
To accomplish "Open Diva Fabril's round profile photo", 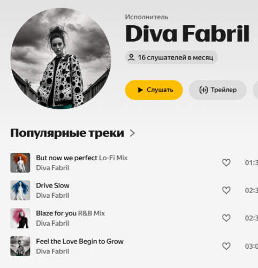I will pyautogui.click(x=61, y=58).
